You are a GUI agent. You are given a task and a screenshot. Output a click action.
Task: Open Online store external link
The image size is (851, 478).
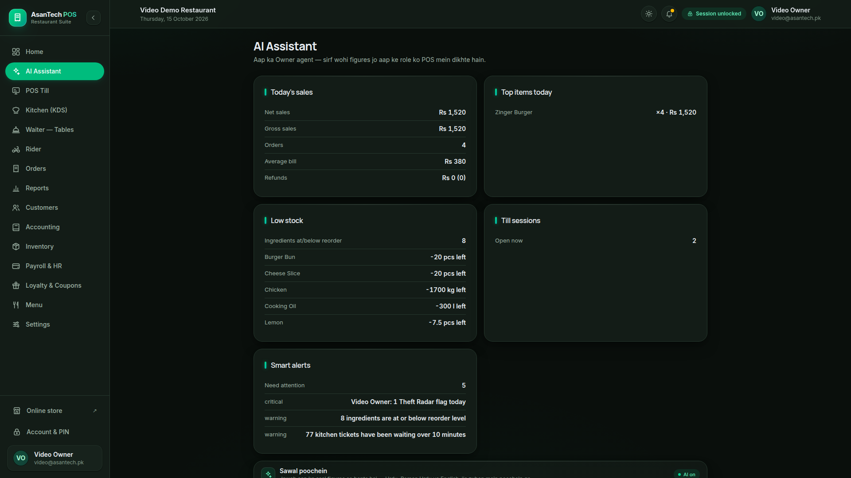[55, 411]
